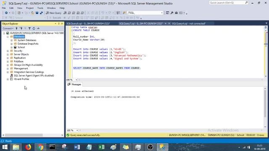Open the File menu
The image size is (269, 151).
[4, 8]
